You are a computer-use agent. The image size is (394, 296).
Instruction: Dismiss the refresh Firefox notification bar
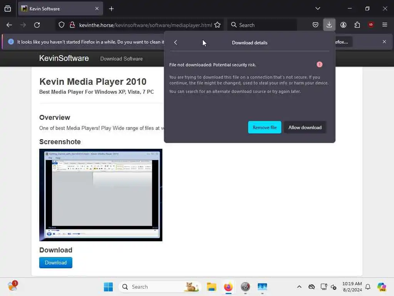(x=384, y=42)
